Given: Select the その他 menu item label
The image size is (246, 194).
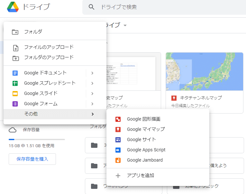Looking at the screenshot, I should click(x=31, y=114).
